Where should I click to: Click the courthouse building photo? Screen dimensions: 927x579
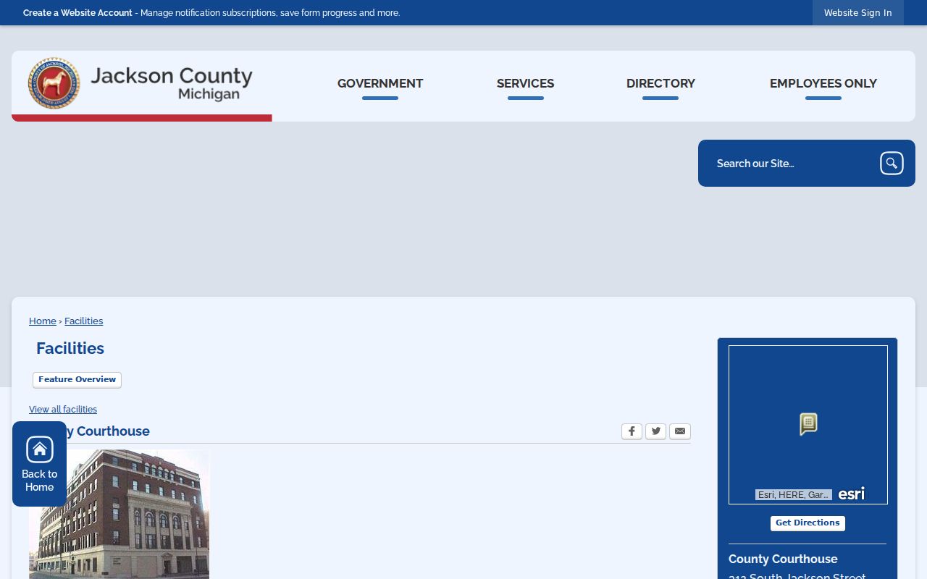(x=119, y=514)
